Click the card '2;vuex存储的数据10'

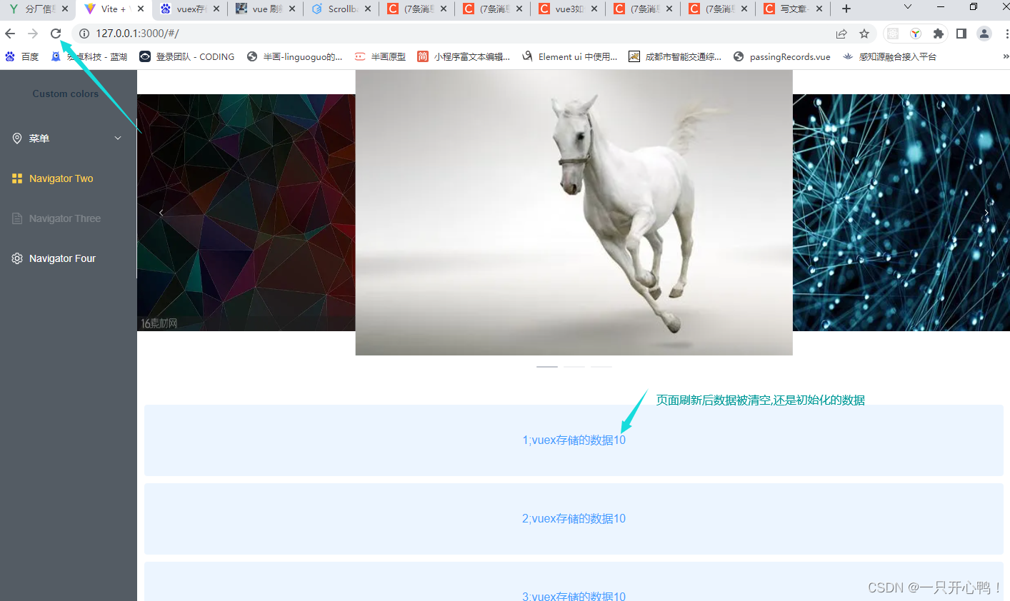(574, 519)
